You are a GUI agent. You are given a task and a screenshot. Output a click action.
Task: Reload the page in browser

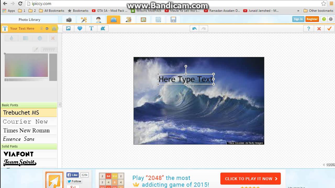[20, 4]
